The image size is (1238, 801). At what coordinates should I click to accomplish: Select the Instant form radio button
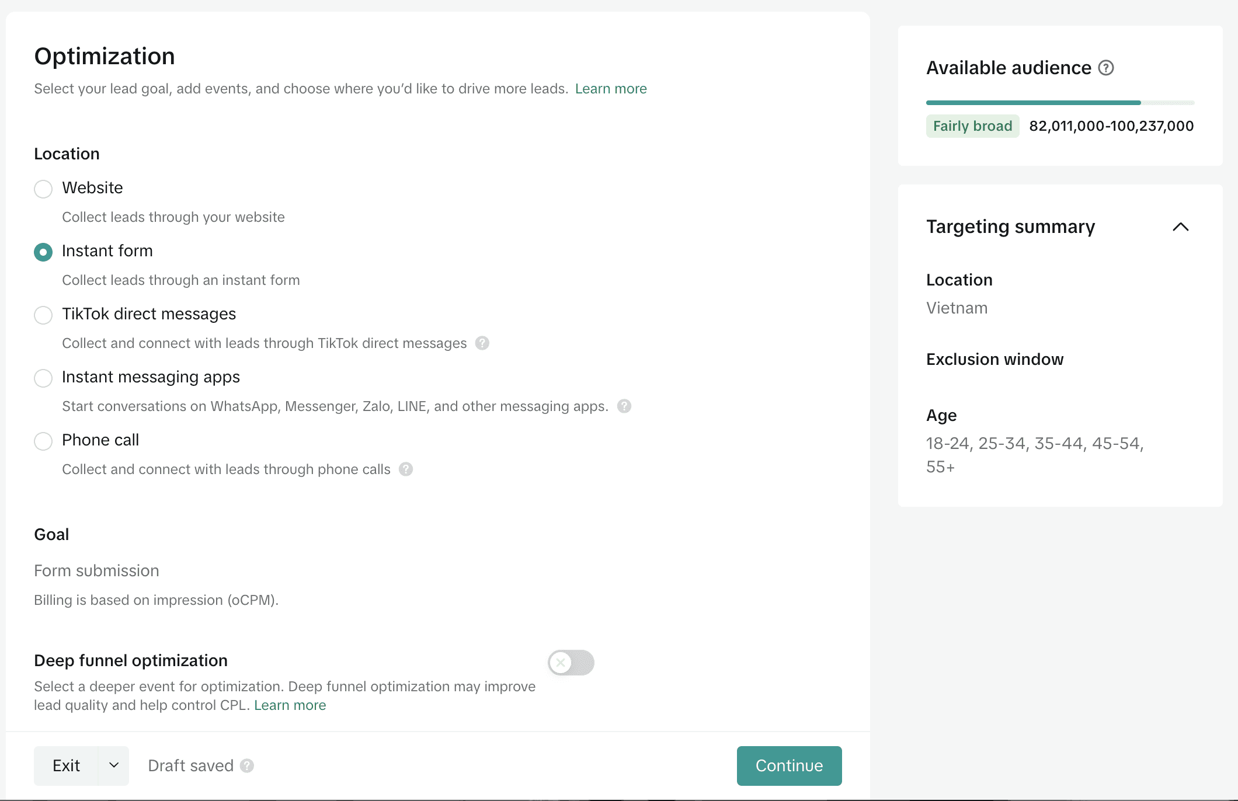tap(43, 252)
